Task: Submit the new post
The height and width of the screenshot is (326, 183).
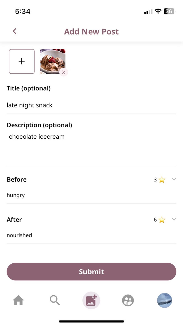Action: (92, 272)
